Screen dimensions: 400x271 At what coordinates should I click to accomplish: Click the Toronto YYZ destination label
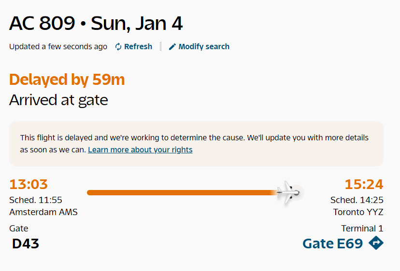coord(358,212)
